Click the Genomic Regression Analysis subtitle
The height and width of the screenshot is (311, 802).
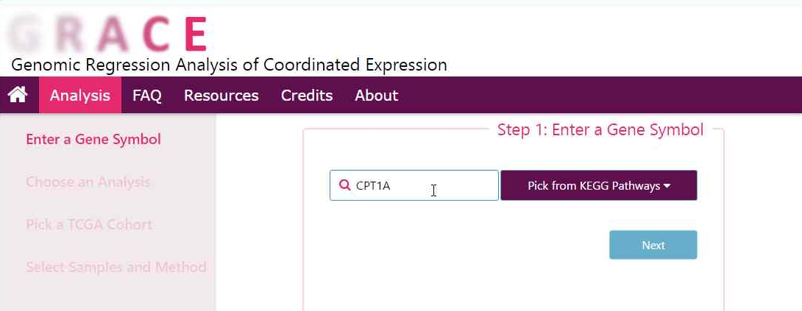coord(229,65)
